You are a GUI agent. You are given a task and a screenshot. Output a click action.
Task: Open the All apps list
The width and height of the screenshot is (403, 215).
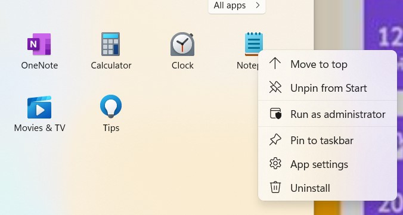click(237, 5)
